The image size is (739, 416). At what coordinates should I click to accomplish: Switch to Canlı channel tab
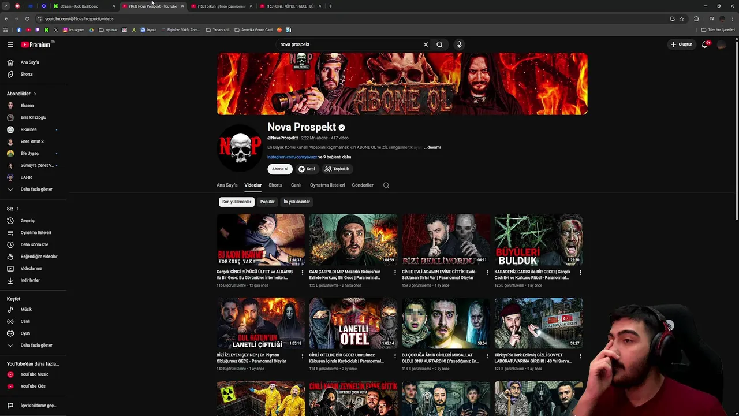pos(296,185)
